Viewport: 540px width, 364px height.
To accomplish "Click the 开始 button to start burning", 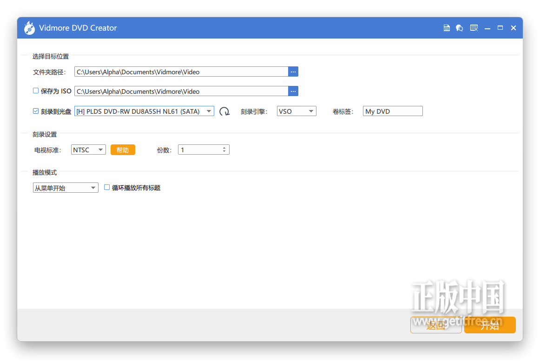I will coord(490,325).
